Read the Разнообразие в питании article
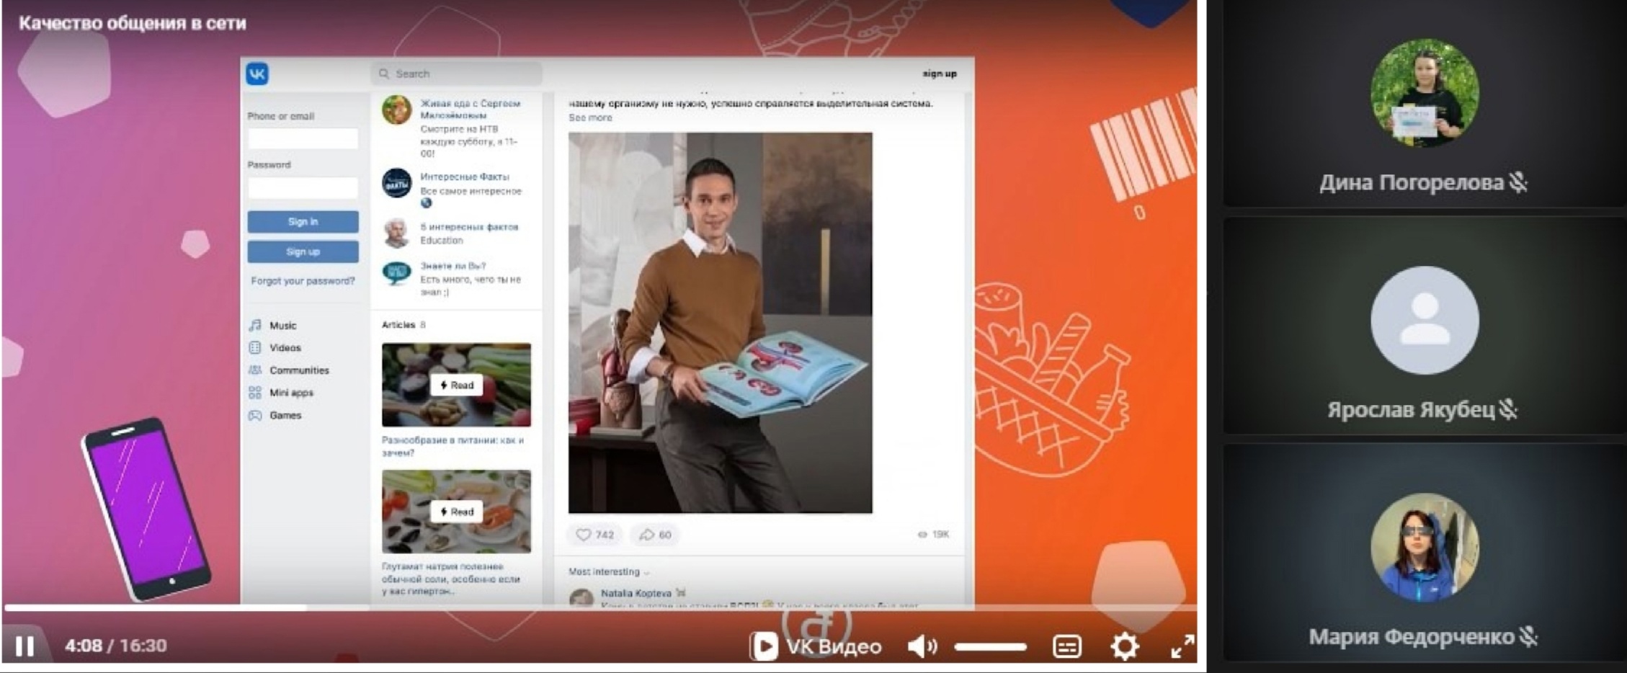Screen dimensions: 1627x673 click(456, 385)
